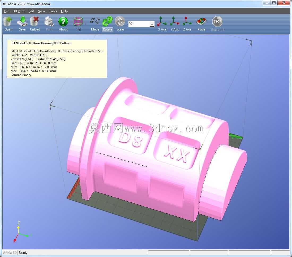Expand the Fit view dropdown arrow
The image size is (292, 257).
tap(85, 24)
